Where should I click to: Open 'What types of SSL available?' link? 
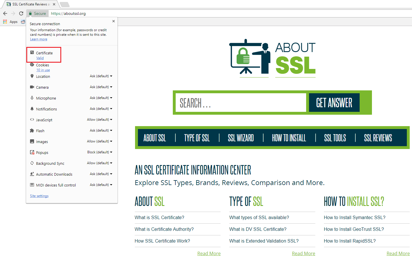click(x=259, y=217)
